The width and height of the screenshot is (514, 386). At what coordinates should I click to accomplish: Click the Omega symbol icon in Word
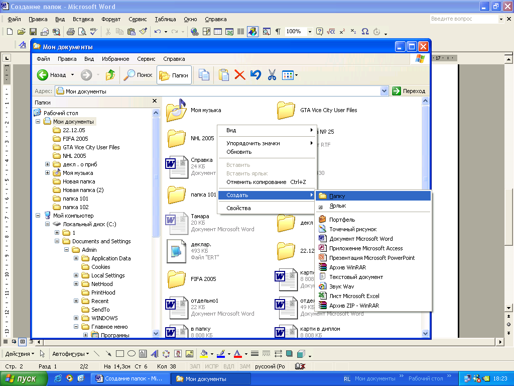click(365, 32)
